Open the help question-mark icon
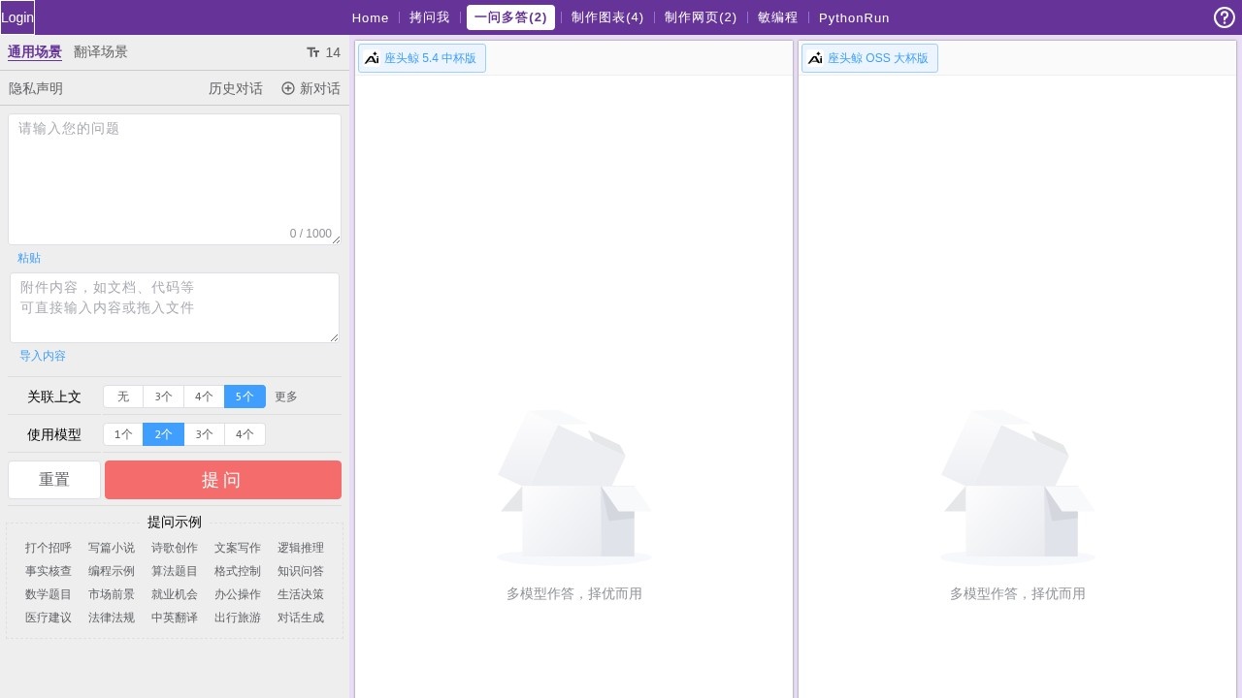The image size is (1242, 698). click(x=1225, y=17)
